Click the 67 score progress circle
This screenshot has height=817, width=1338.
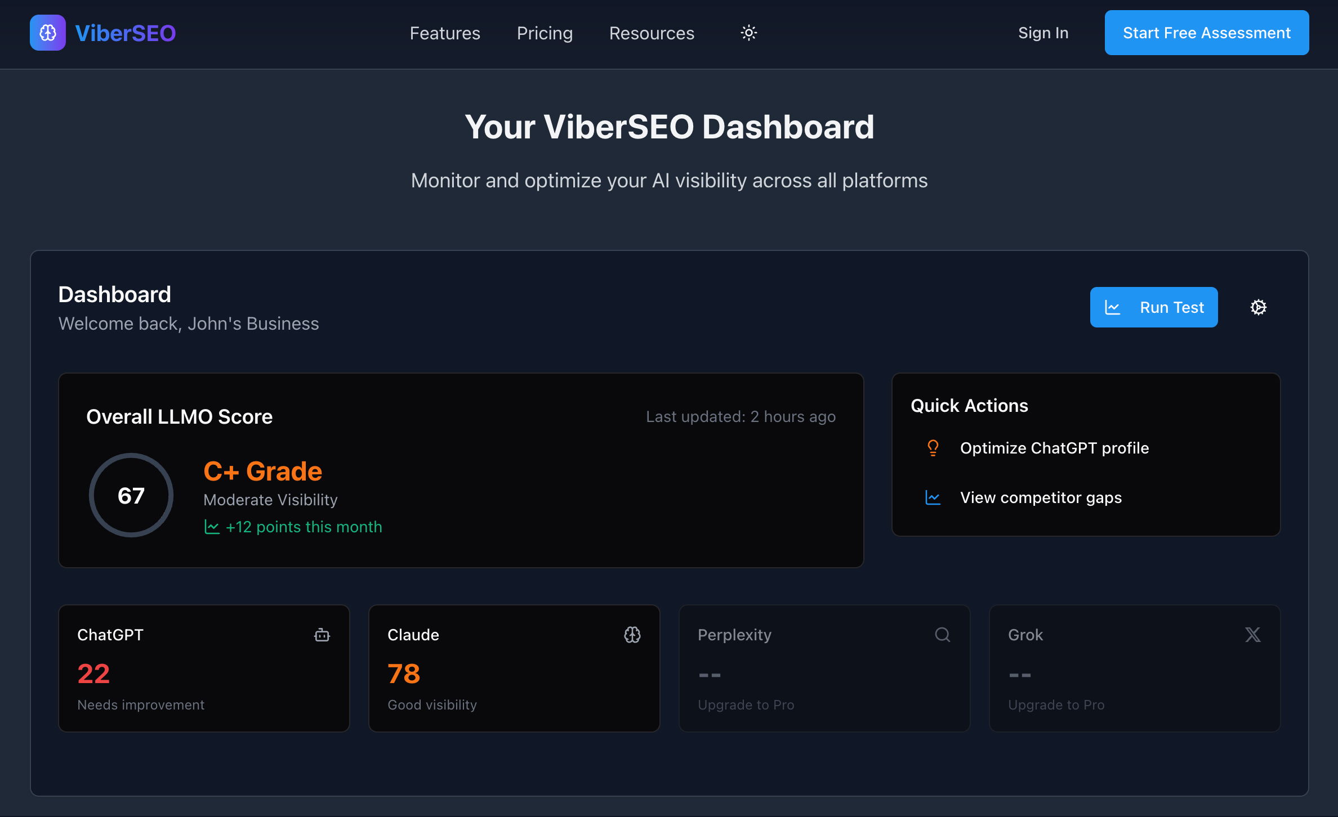click(x=131, y=495)
